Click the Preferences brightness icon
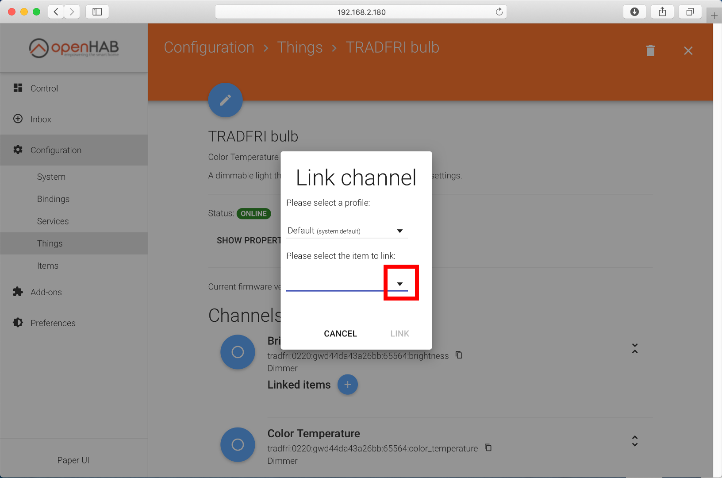This screenshot has width=722, height=478. [x=18, y=323]
